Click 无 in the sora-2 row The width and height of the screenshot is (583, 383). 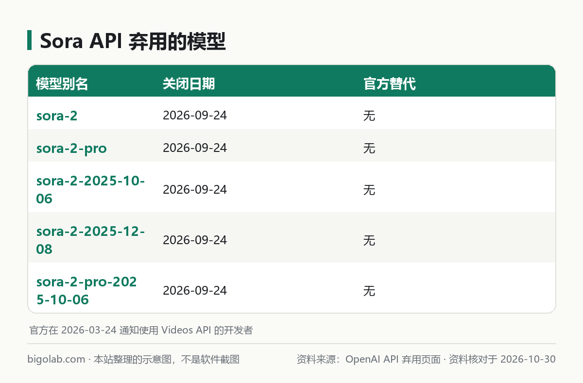pyautogui.click(x=369, y=116)
